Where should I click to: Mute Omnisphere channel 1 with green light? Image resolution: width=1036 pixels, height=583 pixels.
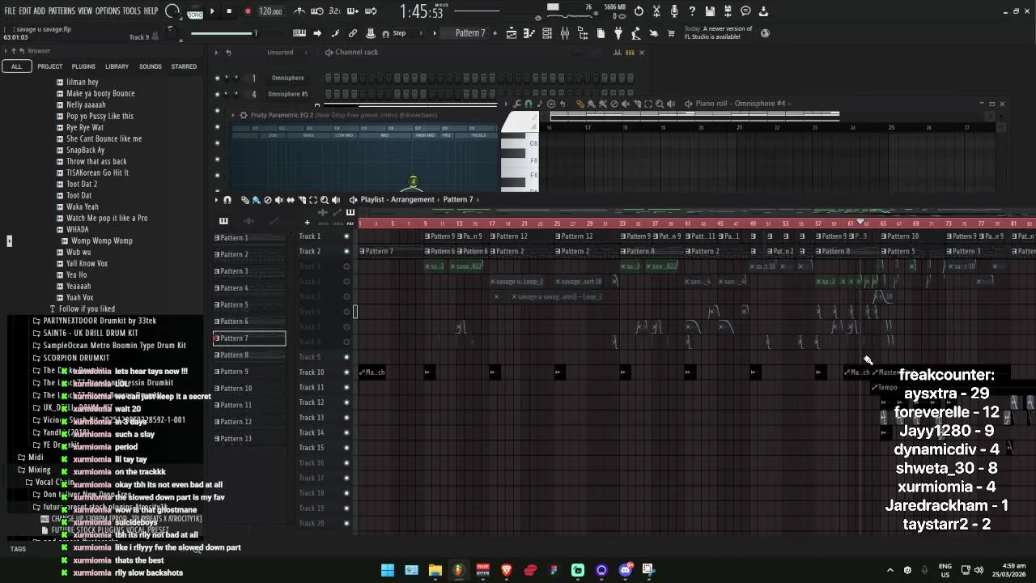click(216, 78)
